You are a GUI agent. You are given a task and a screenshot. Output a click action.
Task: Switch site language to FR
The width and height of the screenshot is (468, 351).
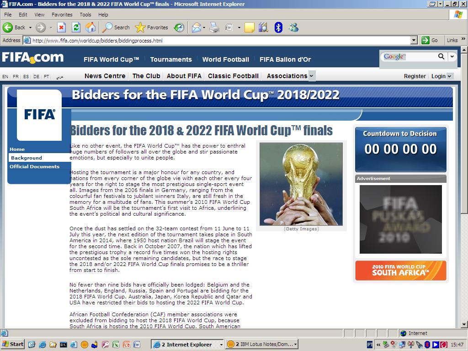tap(16, 76)
